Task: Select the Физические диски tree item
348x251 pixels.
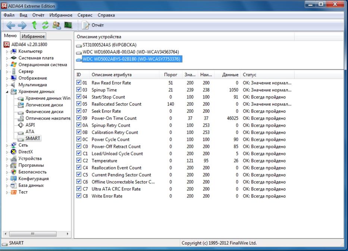Action: tap(44, 112)
